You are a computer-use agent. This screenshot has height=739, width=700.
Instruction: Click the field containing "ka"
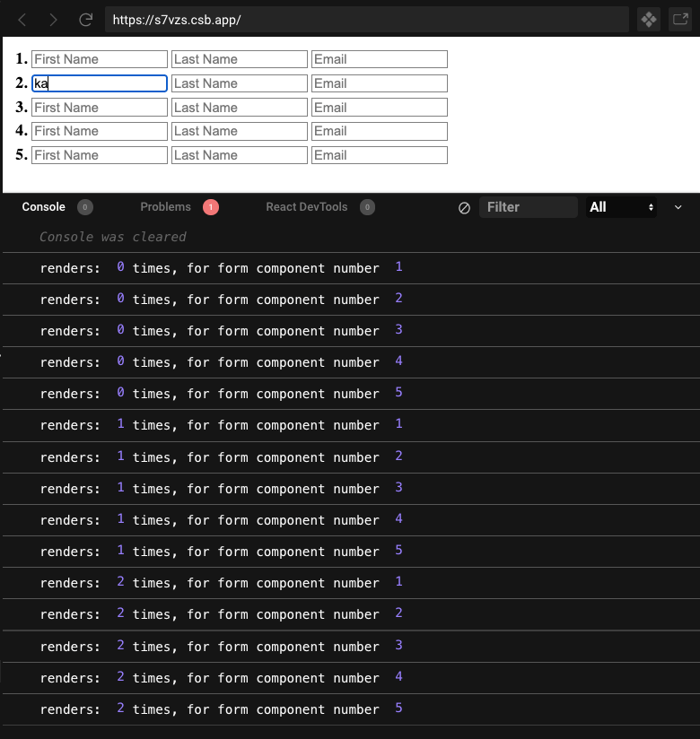[100, 83]
